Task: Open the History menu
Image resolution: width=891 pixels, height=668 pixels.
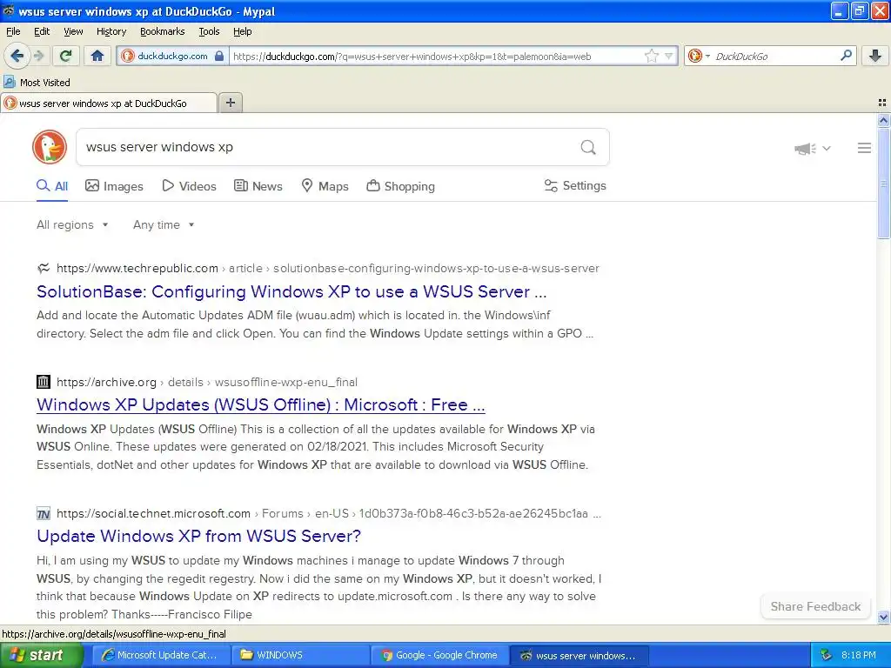Action: pyautogui.click(x=111, y=31)
